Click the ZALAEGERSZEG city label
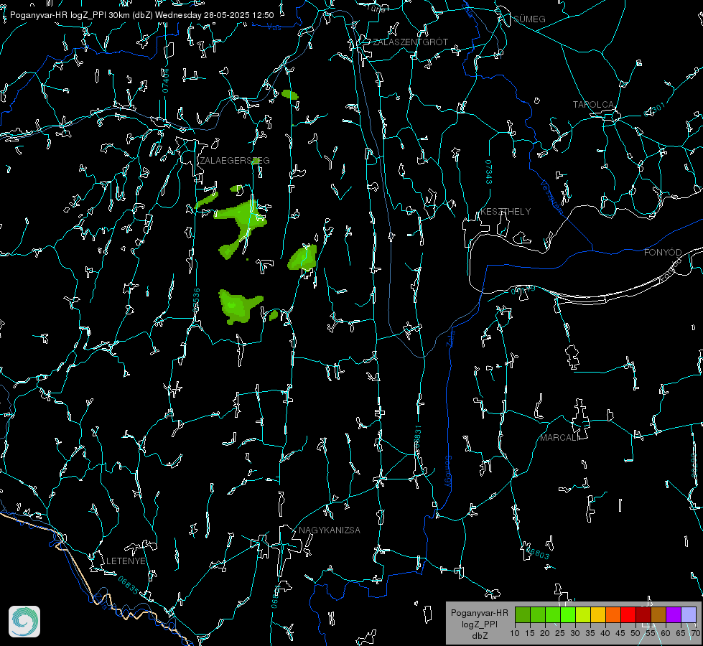Image resolution: width=703 pixels, height=646 pixels. tap(235, 161)
